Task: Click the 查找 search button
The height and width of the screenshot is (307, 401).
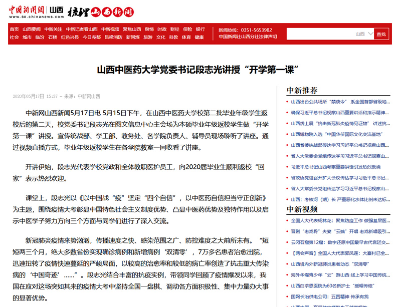Action: tap(381, 34)
